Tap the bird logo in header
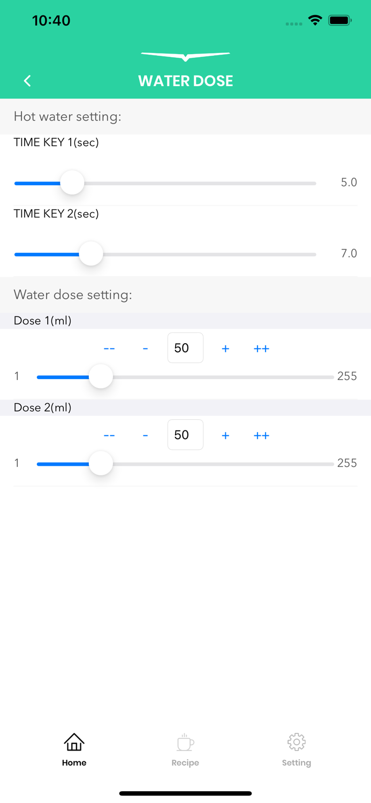Screen dimensions: 371x803 pyautogui.click(x=185, y=56)
